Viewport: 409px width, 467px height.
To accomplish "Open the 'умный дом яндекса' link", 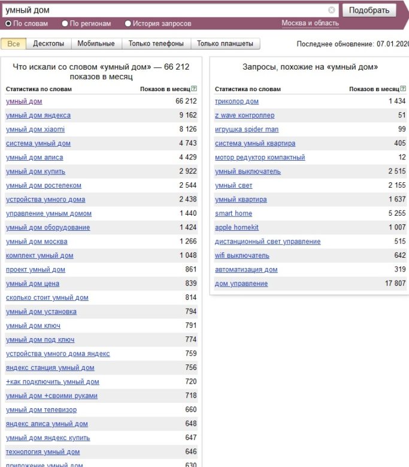I will click(38, 115).
